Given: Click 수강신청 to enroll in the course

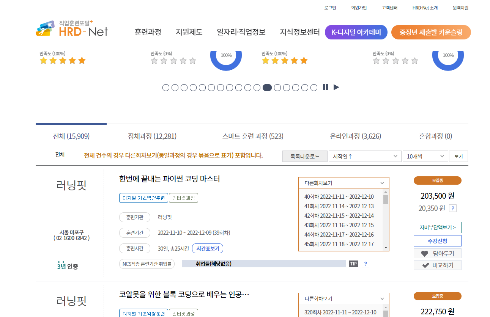Looking at the screenshot, I should coord(438,241).
